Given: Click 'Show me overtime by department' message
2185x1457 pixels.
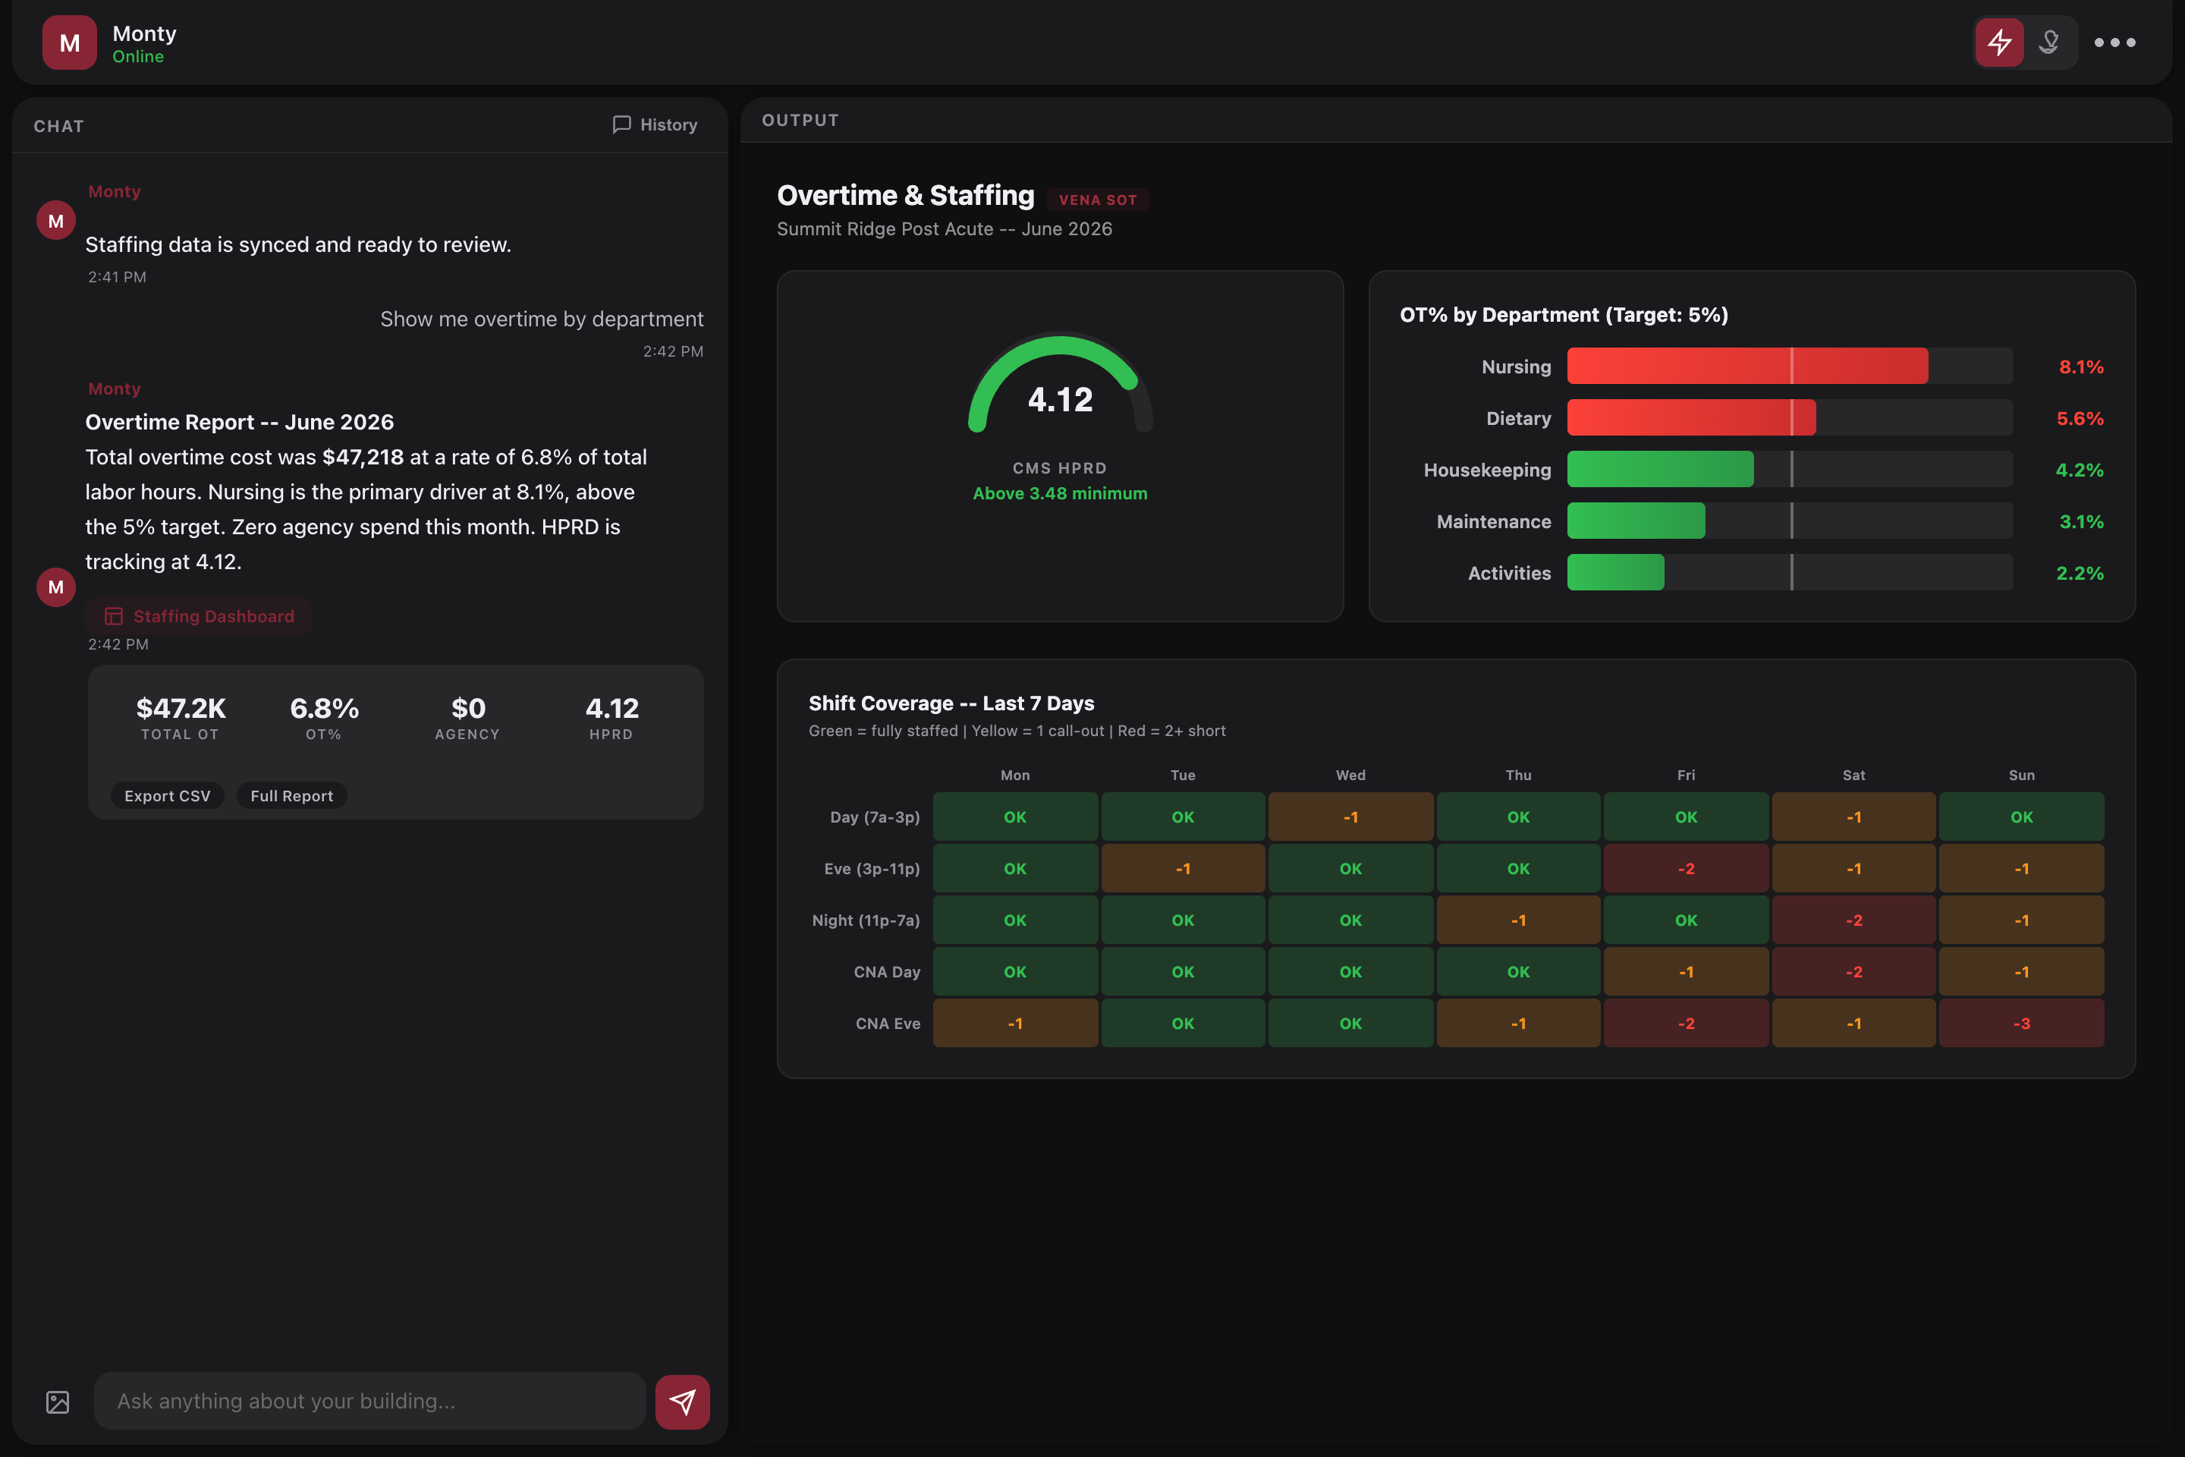Looking at the screenshot, I should pyautogui.click(x=542, y=319).
